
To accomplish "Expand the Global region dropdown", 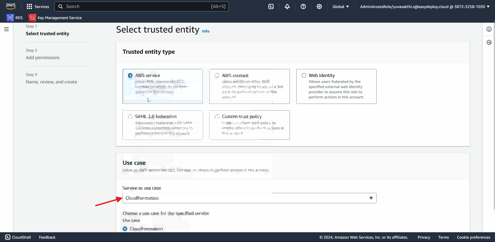I will [x=341, y=6].
